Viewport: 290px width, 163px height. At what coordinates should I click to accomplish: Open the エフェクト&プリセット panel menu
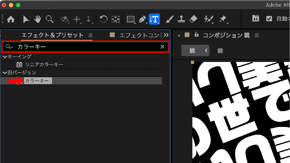point(90,35)
